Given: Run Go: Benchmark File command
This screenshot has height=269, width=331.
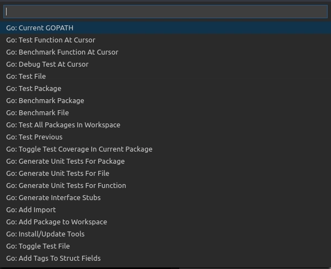Looking at the screenshot, I should 165,112.
